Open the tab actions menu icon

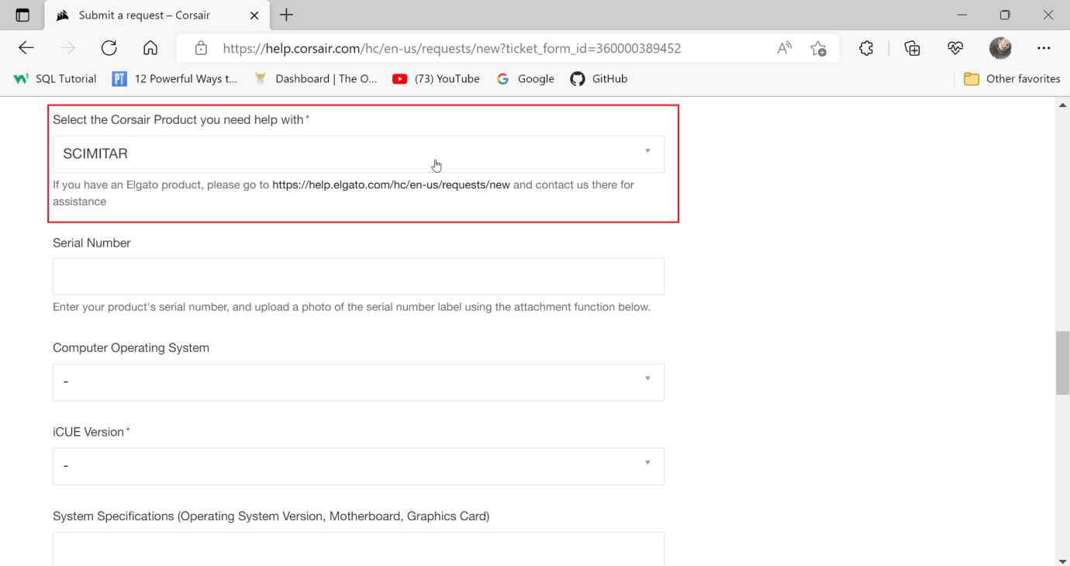[x=22, y=16]
